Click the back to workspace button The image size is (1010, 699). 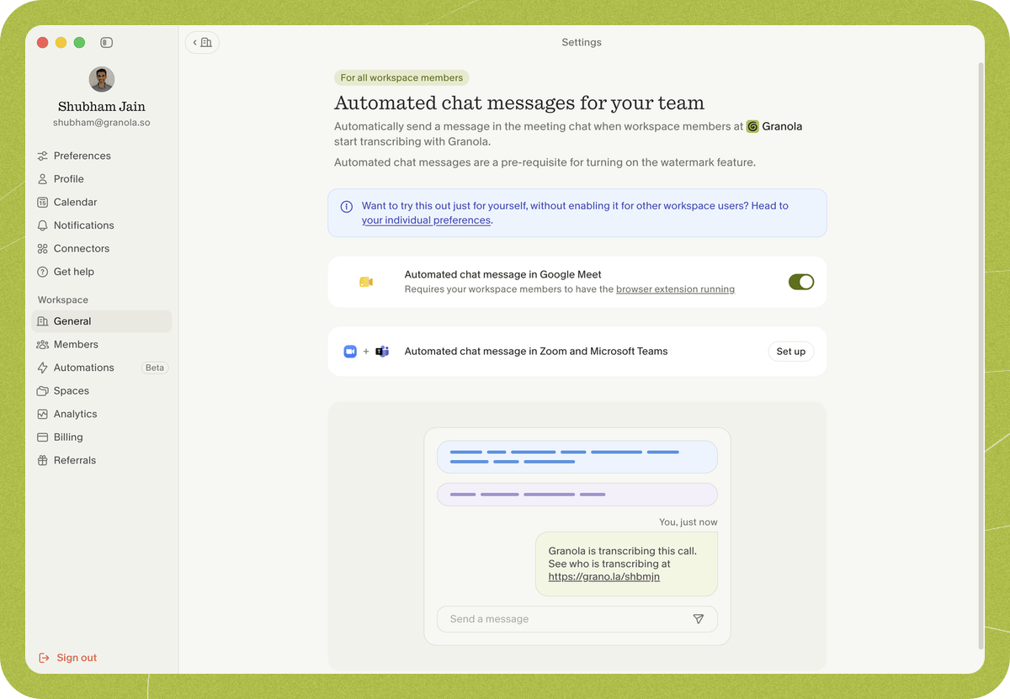(x=202, y=42)
